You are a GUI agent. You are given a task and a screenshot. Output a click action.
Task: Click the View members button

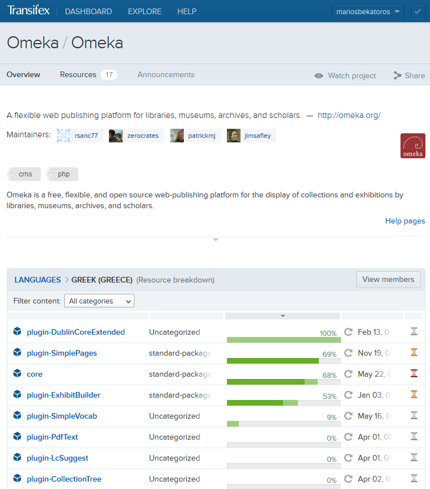pyautogui.click(x=388, y=280)
